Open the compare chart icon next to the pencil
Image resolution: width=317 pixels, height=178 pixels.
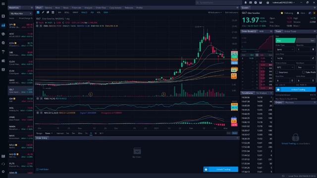point(48,12)
